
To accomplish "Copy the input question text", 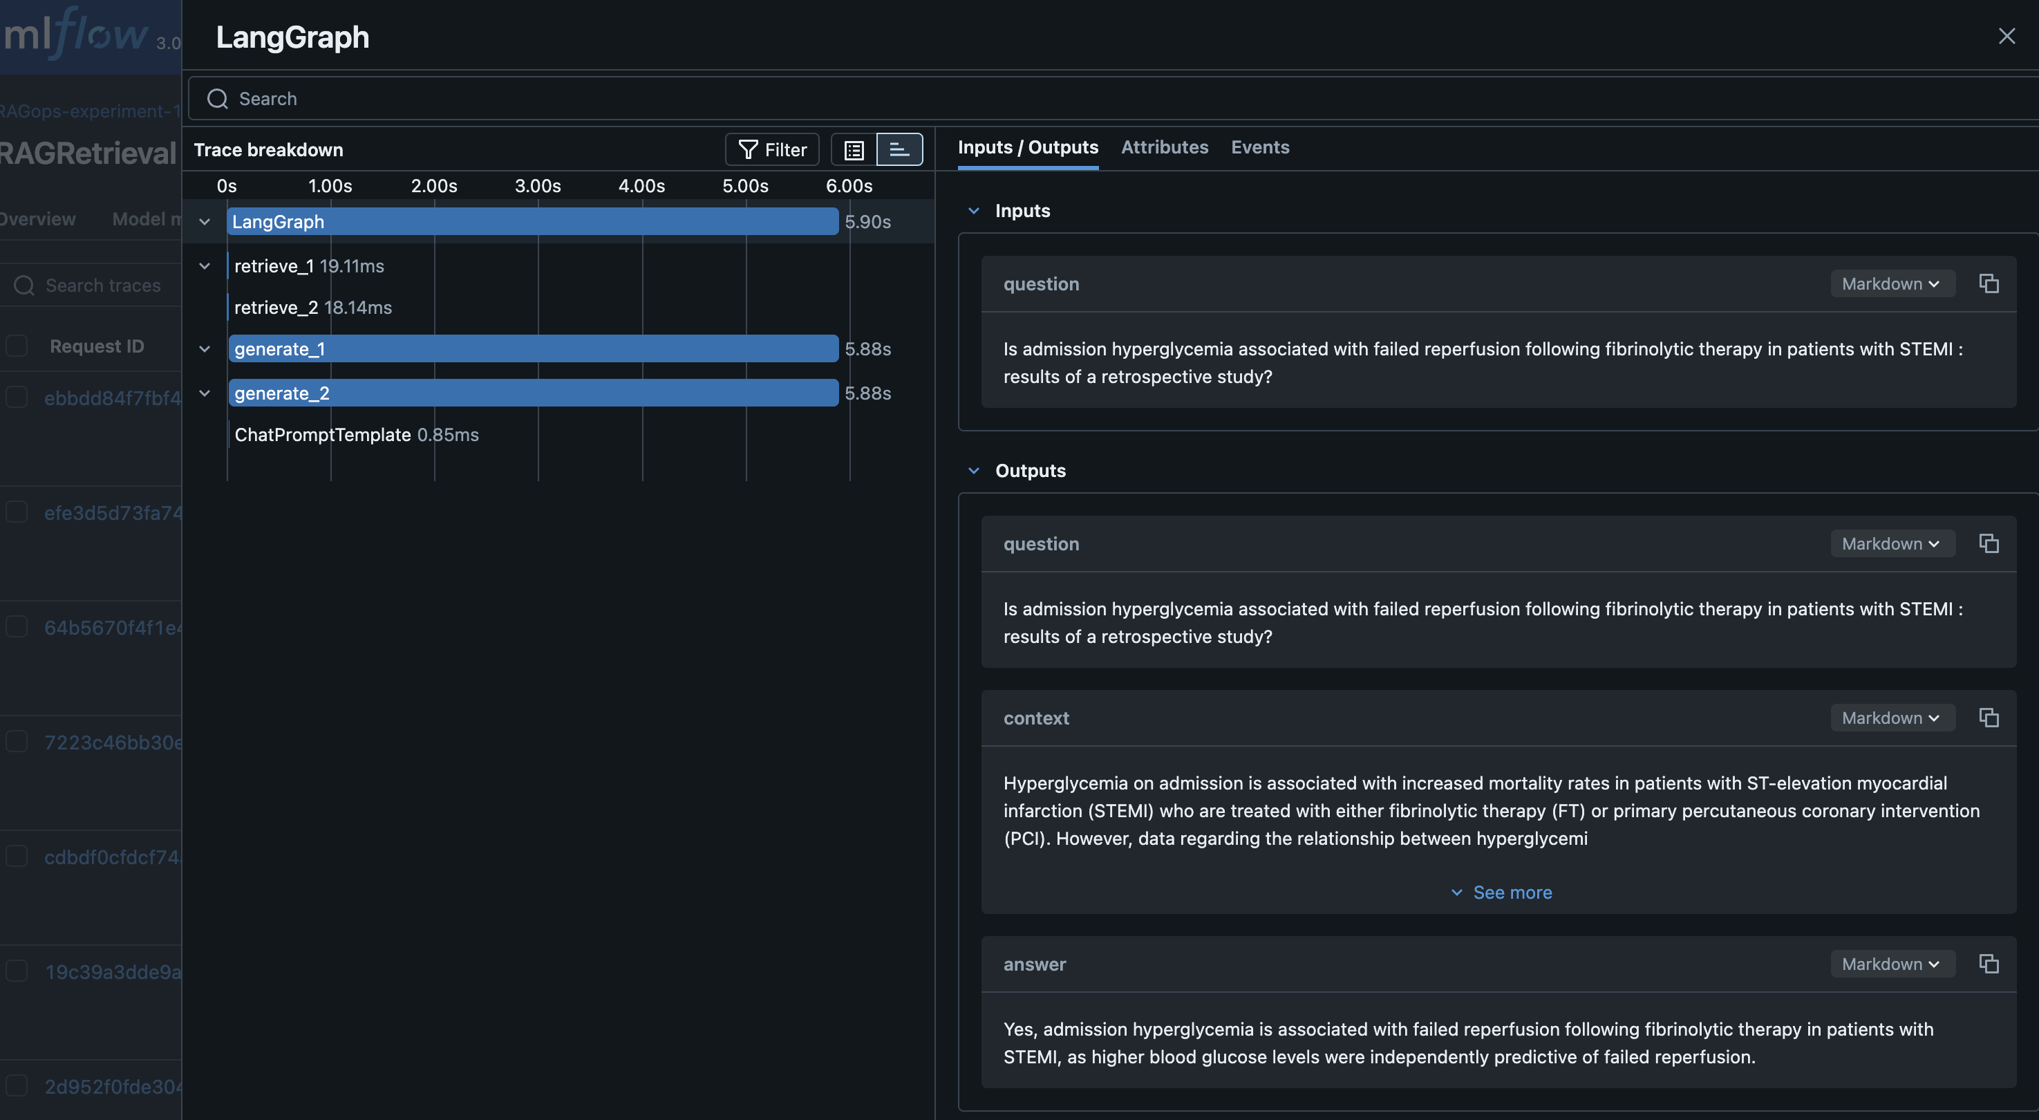I will [x=1989, y=283].
